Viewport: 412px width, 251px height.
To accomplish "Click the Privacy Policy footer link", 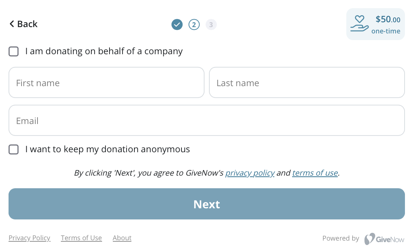I will point(29,238).
